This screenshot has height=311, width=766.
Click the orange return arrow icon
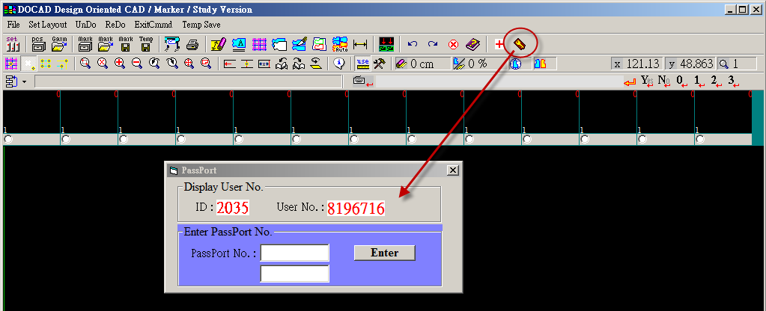click(x=630, y=82)
